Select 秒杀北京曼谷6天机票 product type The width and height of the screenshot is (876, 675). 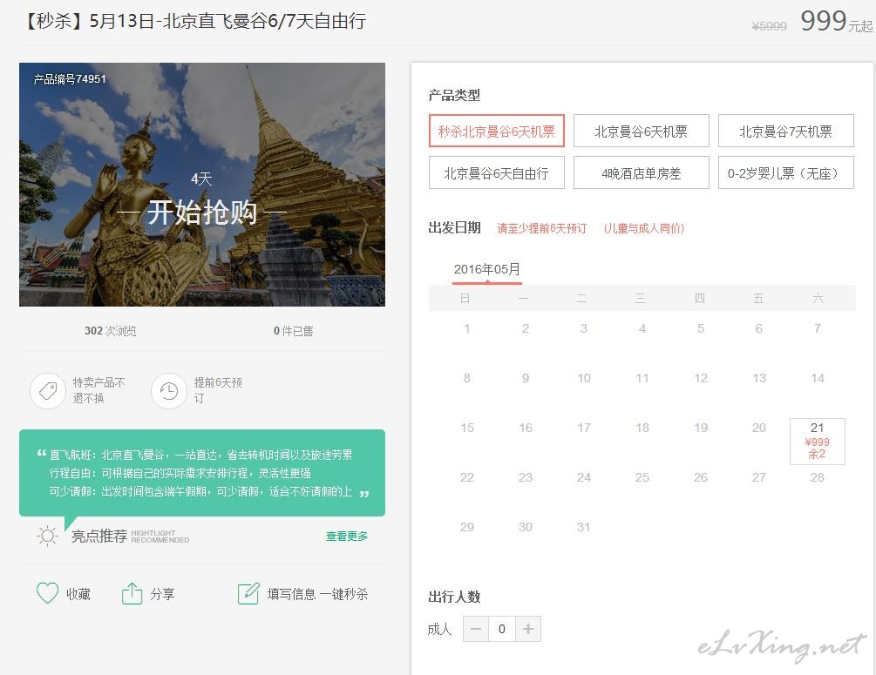pyautogui.click(x=497, y=131)
